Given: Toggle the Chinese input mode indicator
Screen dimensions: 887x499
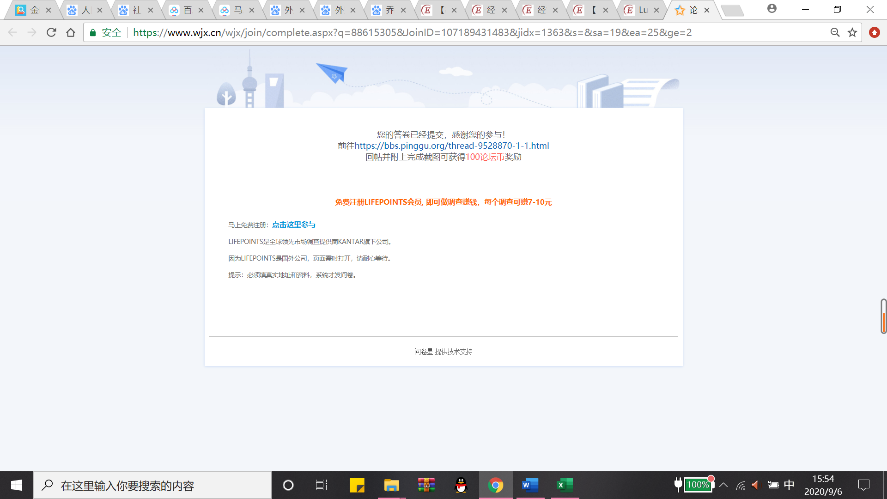Looking at the screenshot, I should [789, 485].
